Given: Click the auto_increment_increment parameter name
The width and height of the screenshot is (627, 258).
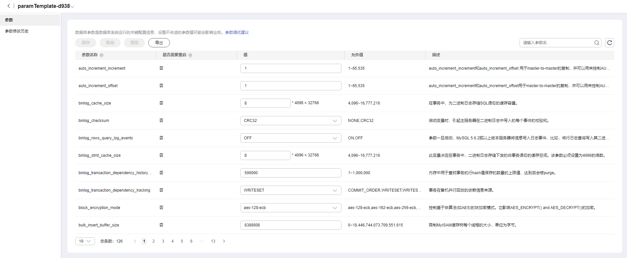Looking at the screenshot, I should tap(102, 68).
